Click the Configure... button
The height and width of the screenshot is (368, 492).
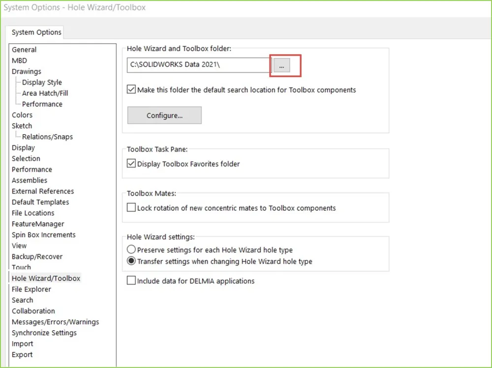pos(164,115)
